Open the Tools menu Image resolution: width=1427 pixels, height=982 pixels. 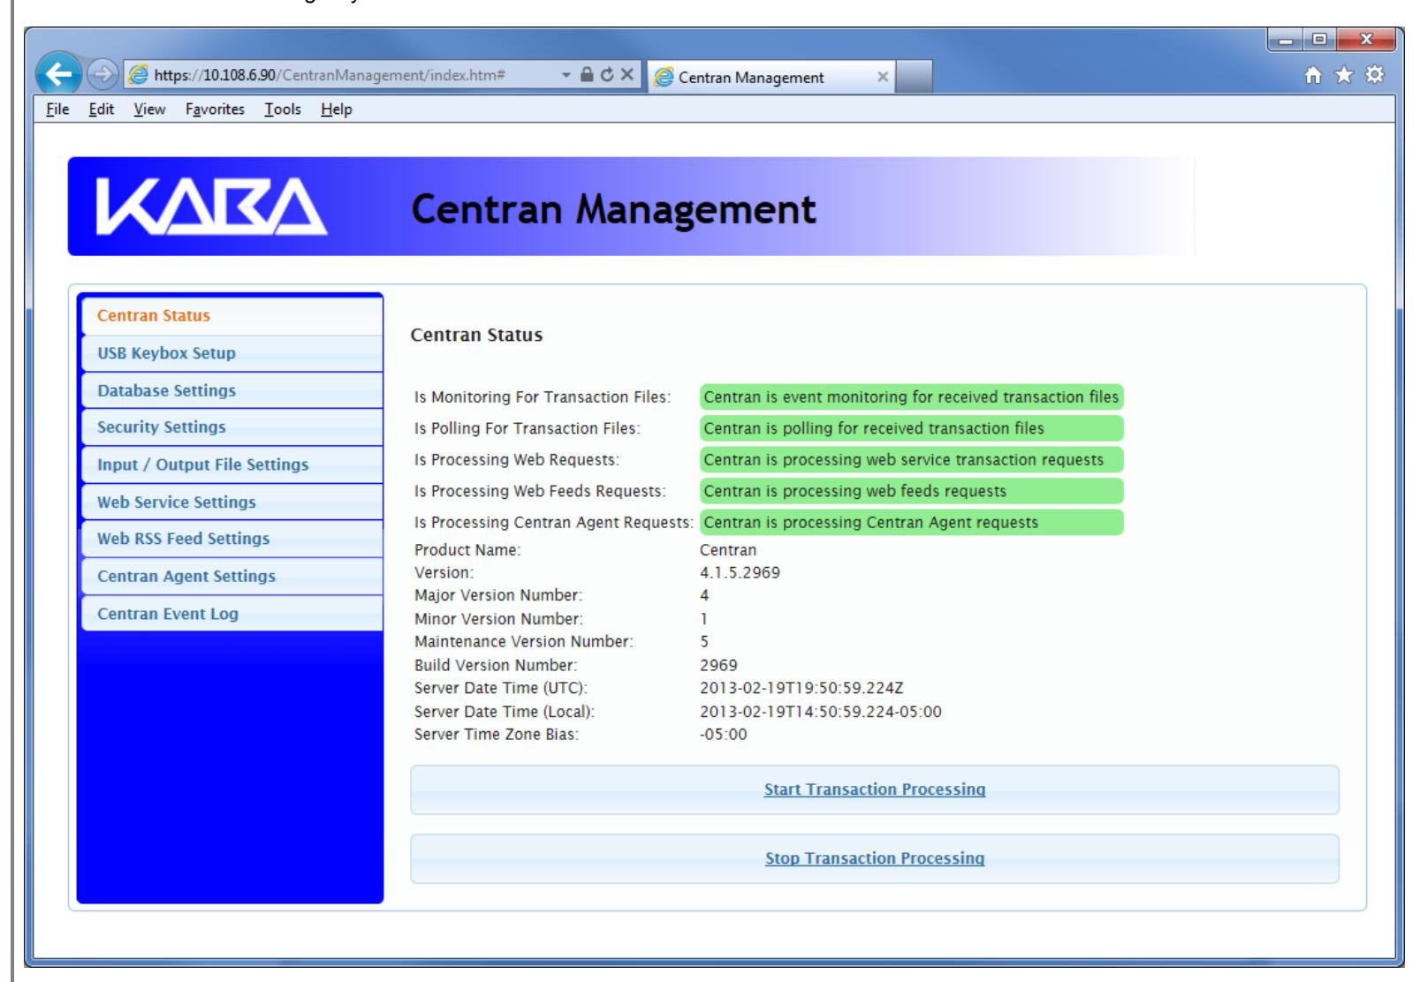[x=283, y=110]
